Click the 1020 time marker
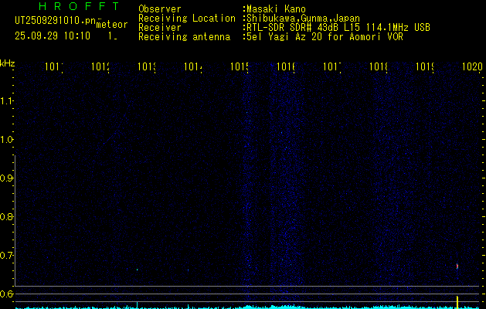 click(x=472, y=66)
